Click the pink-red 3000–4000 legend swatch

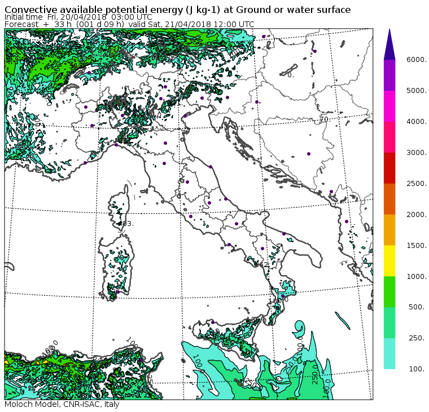coord(389,137)
